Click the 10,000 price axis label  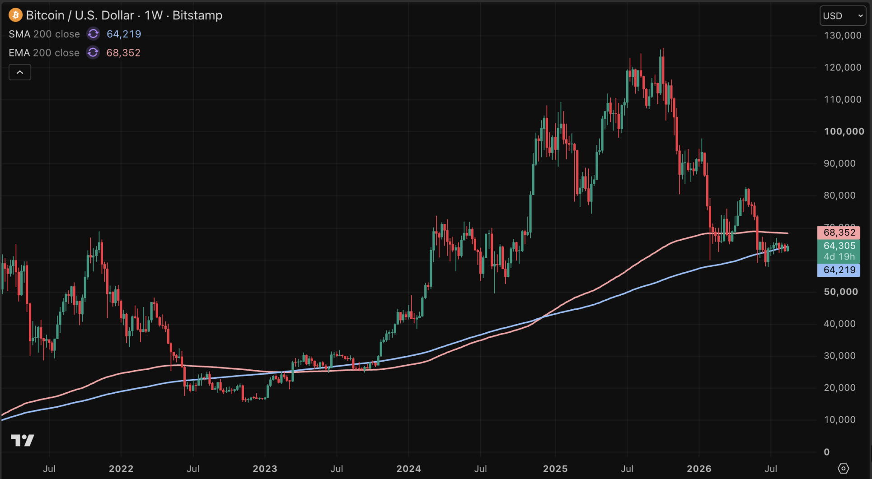point(839,420)
